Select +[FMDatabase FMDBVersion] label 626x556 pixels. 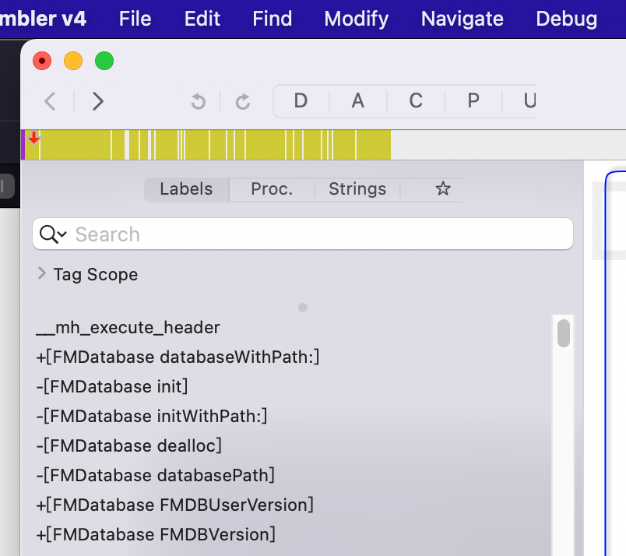[156, 534]
